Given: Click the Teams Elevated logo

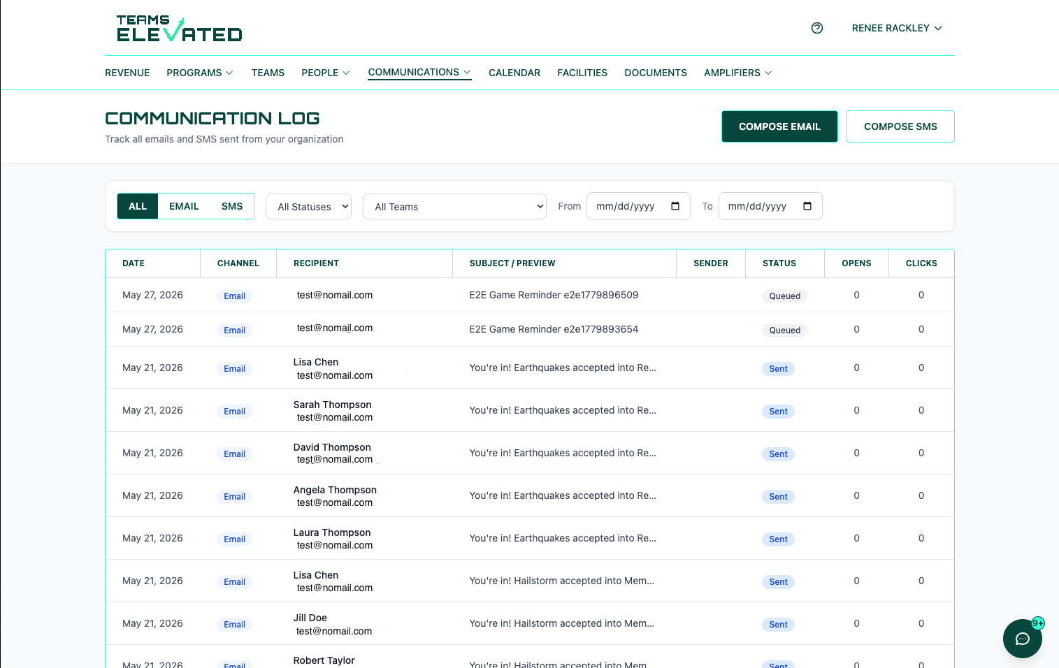Looking at the screenshot, I should [180, 29].
